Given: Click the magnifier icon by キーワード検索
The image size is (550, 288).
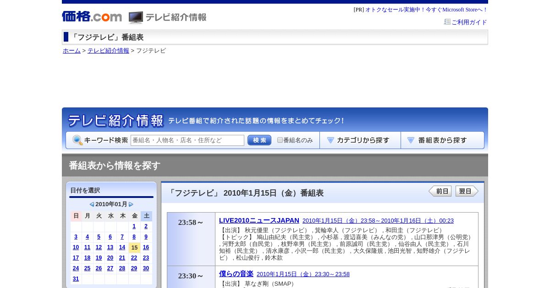Looking at the screenshot, I should click(77, 140).
